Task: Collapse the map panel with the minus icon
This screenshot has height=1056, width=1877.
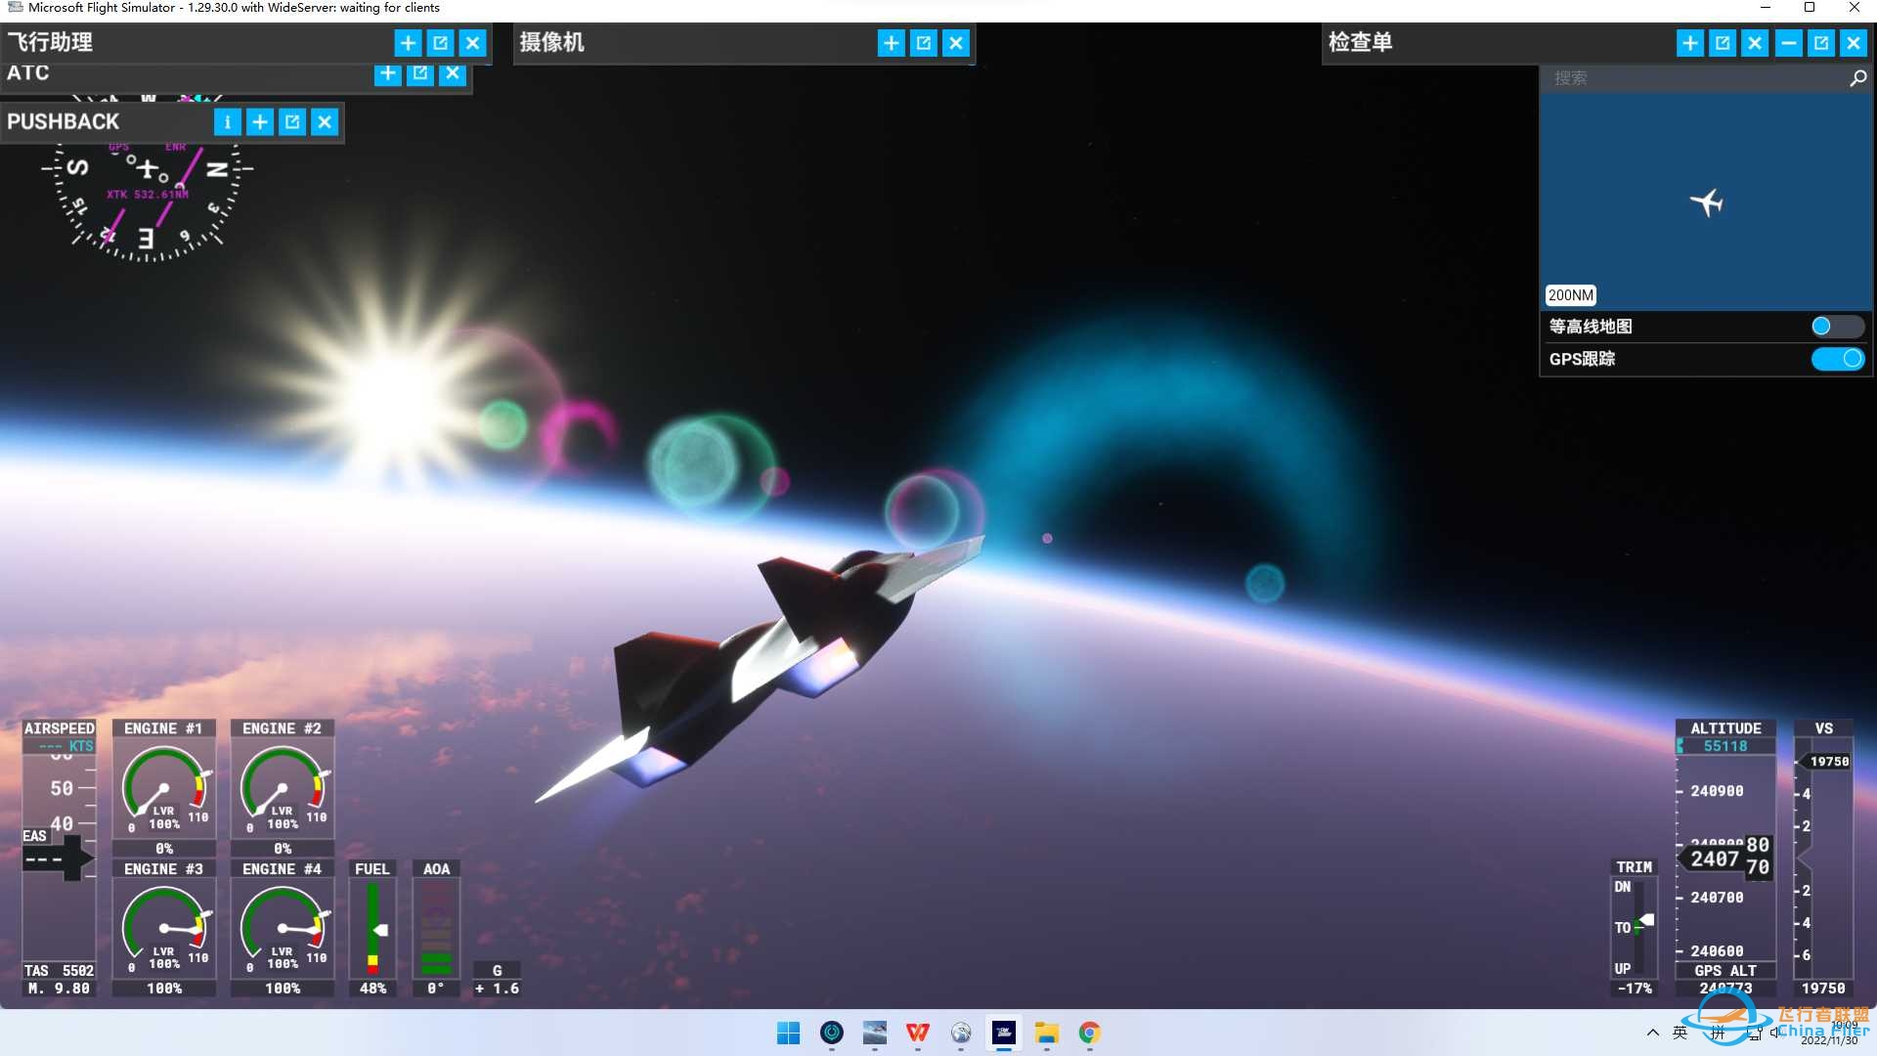Action: tap(1788, 43)
